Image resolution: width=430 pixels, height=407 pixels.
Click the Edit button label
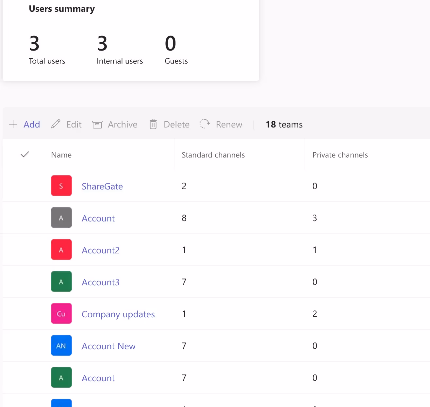74,124
